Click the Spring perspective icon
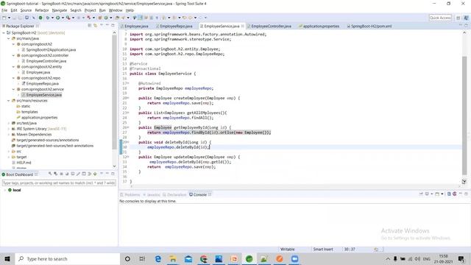The height and width of the screenshot is (265, 471). (466, 18)
